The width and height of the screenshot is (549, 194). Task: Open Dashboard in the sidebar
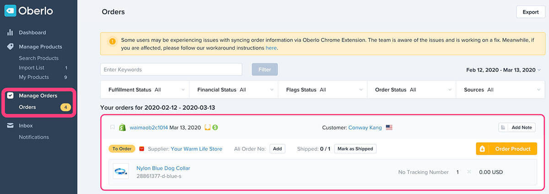[32, 33]
